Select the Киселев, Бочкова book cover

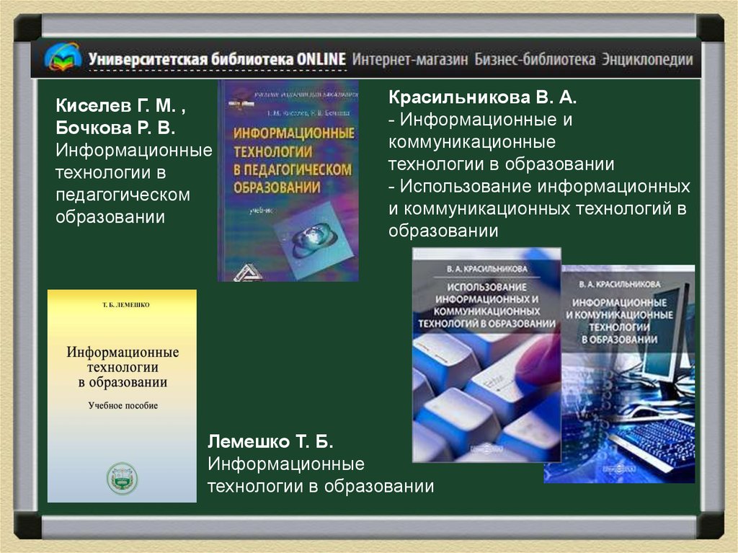288,181
